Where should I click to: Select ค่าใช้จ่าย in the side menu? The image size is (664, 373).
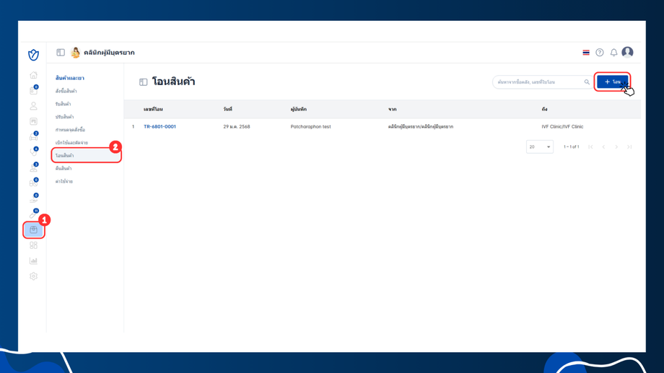[x=64, y=181]
